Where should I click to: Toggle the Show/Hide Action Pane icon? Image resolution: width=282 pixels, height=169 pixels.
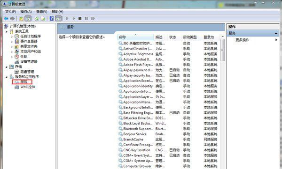click(x=58, y=18)
